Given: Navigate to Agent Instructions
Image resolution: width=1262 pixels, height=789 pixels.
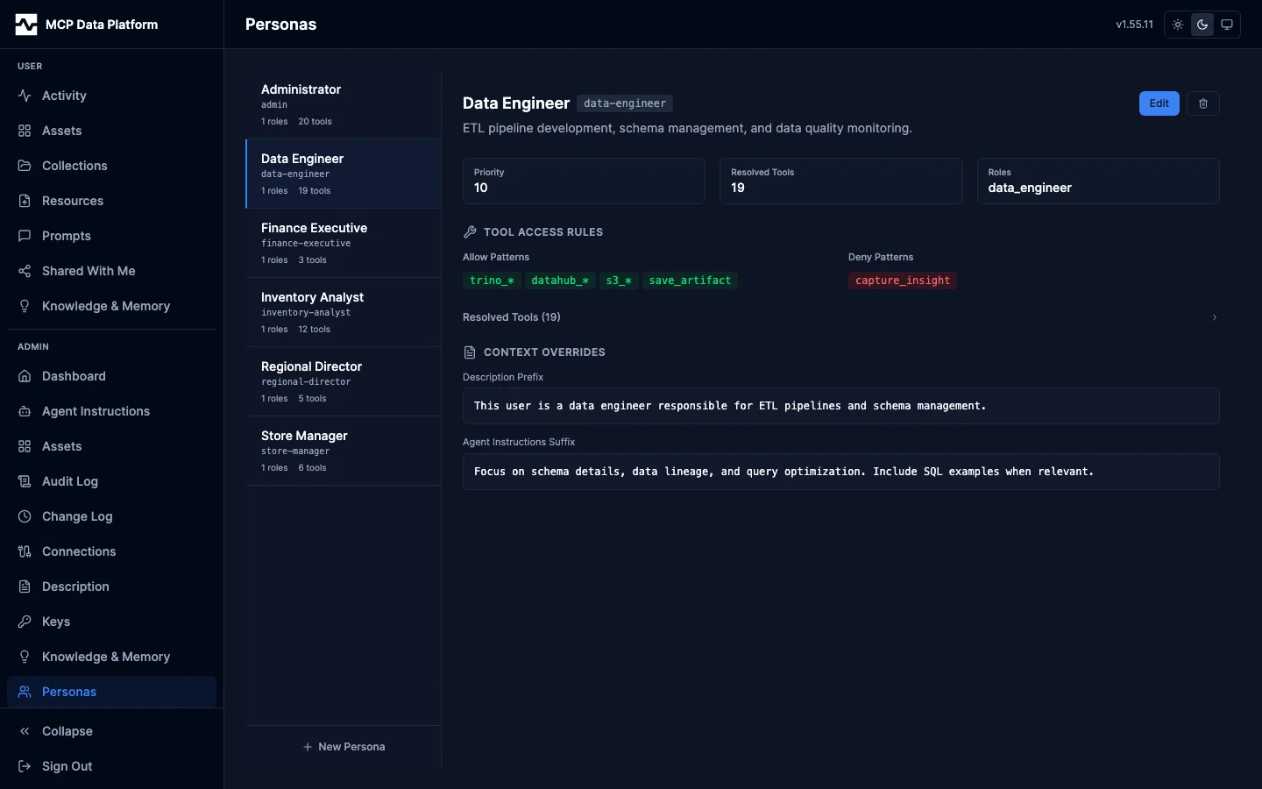Looking at the screenshot, I should [x=96, y=411].
